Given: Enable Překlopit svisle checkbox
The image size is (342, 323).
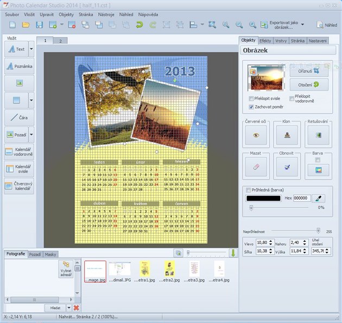Looking at the screenshot, I should pos(251,99).
